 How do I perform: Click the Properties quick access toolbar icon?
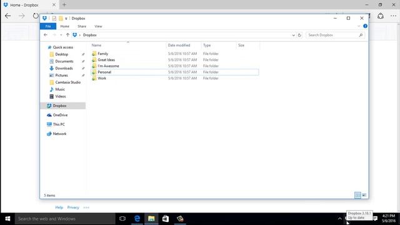click(54, 18)
